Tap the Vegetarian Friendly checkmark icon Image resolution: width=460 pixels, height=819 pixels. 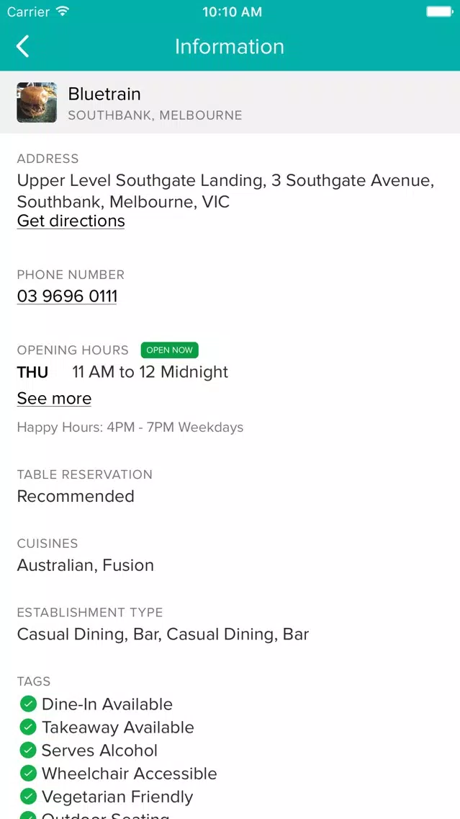(27, 797)
